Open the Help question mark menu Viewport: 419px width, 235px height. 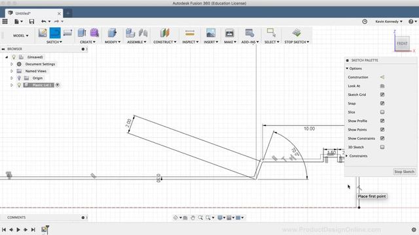pyautogui.click(x=412, y=22)
